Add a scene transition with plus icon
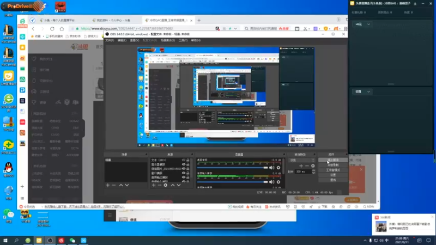 pos(301,166)
